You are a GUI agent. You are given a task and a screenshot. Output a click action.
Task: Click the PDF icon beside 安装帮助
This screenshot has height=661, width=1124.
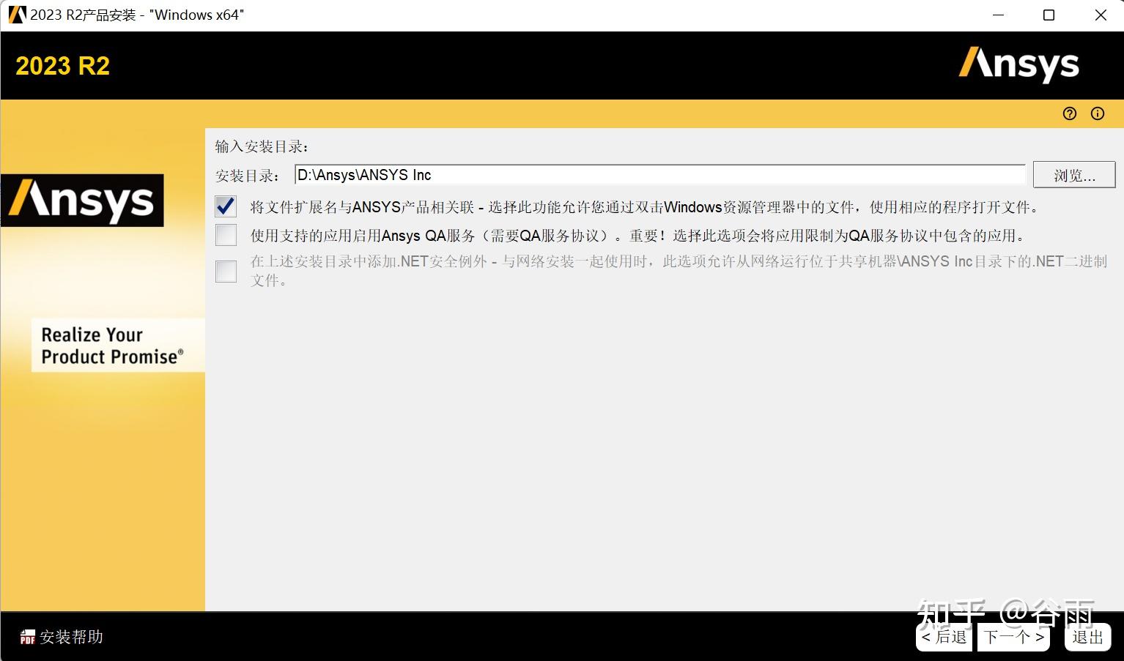[x=26, y=637]
